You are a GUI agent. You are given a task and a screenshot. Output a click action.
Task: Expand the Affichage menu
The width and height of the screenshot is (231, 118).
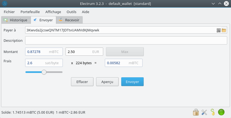[53, 12]
